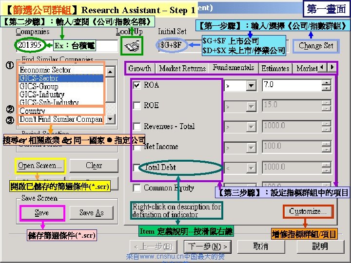Select GICS-Sub-Industry in the list

(x=61, y=102)
